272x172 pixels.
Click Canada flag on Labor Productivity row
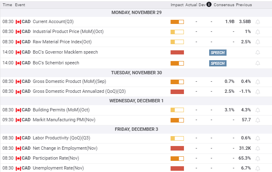(x=18, y=138)
